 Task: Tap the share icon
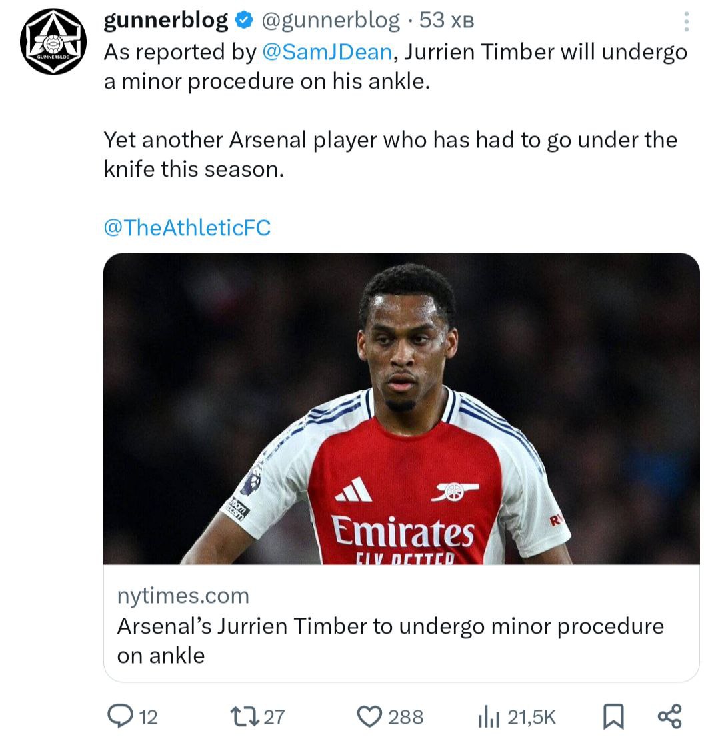click(x=669, y=716)
